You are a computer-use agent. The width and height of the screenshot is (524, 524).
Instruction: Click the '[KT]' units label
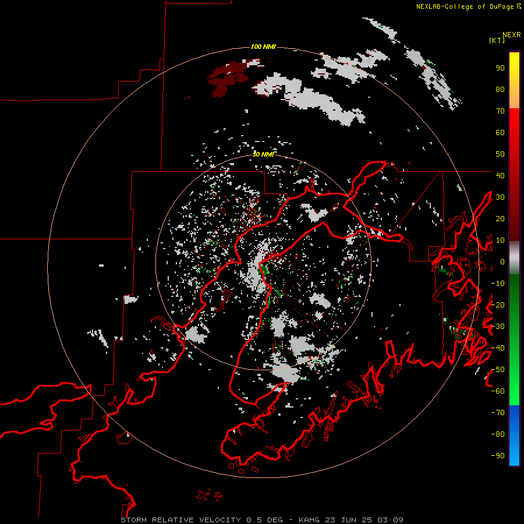(x=497, y=40)
